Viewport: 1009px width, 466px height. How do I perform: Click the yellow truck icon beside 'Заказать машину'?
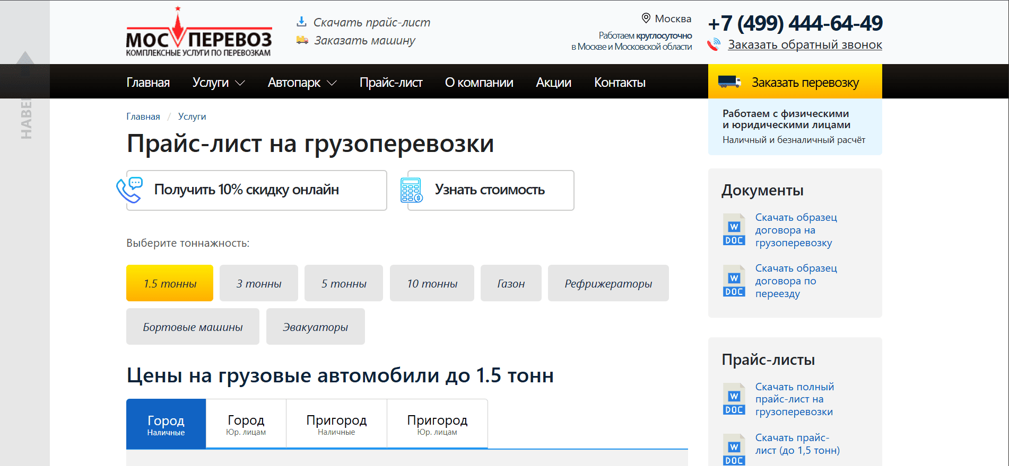click(302, 40)
